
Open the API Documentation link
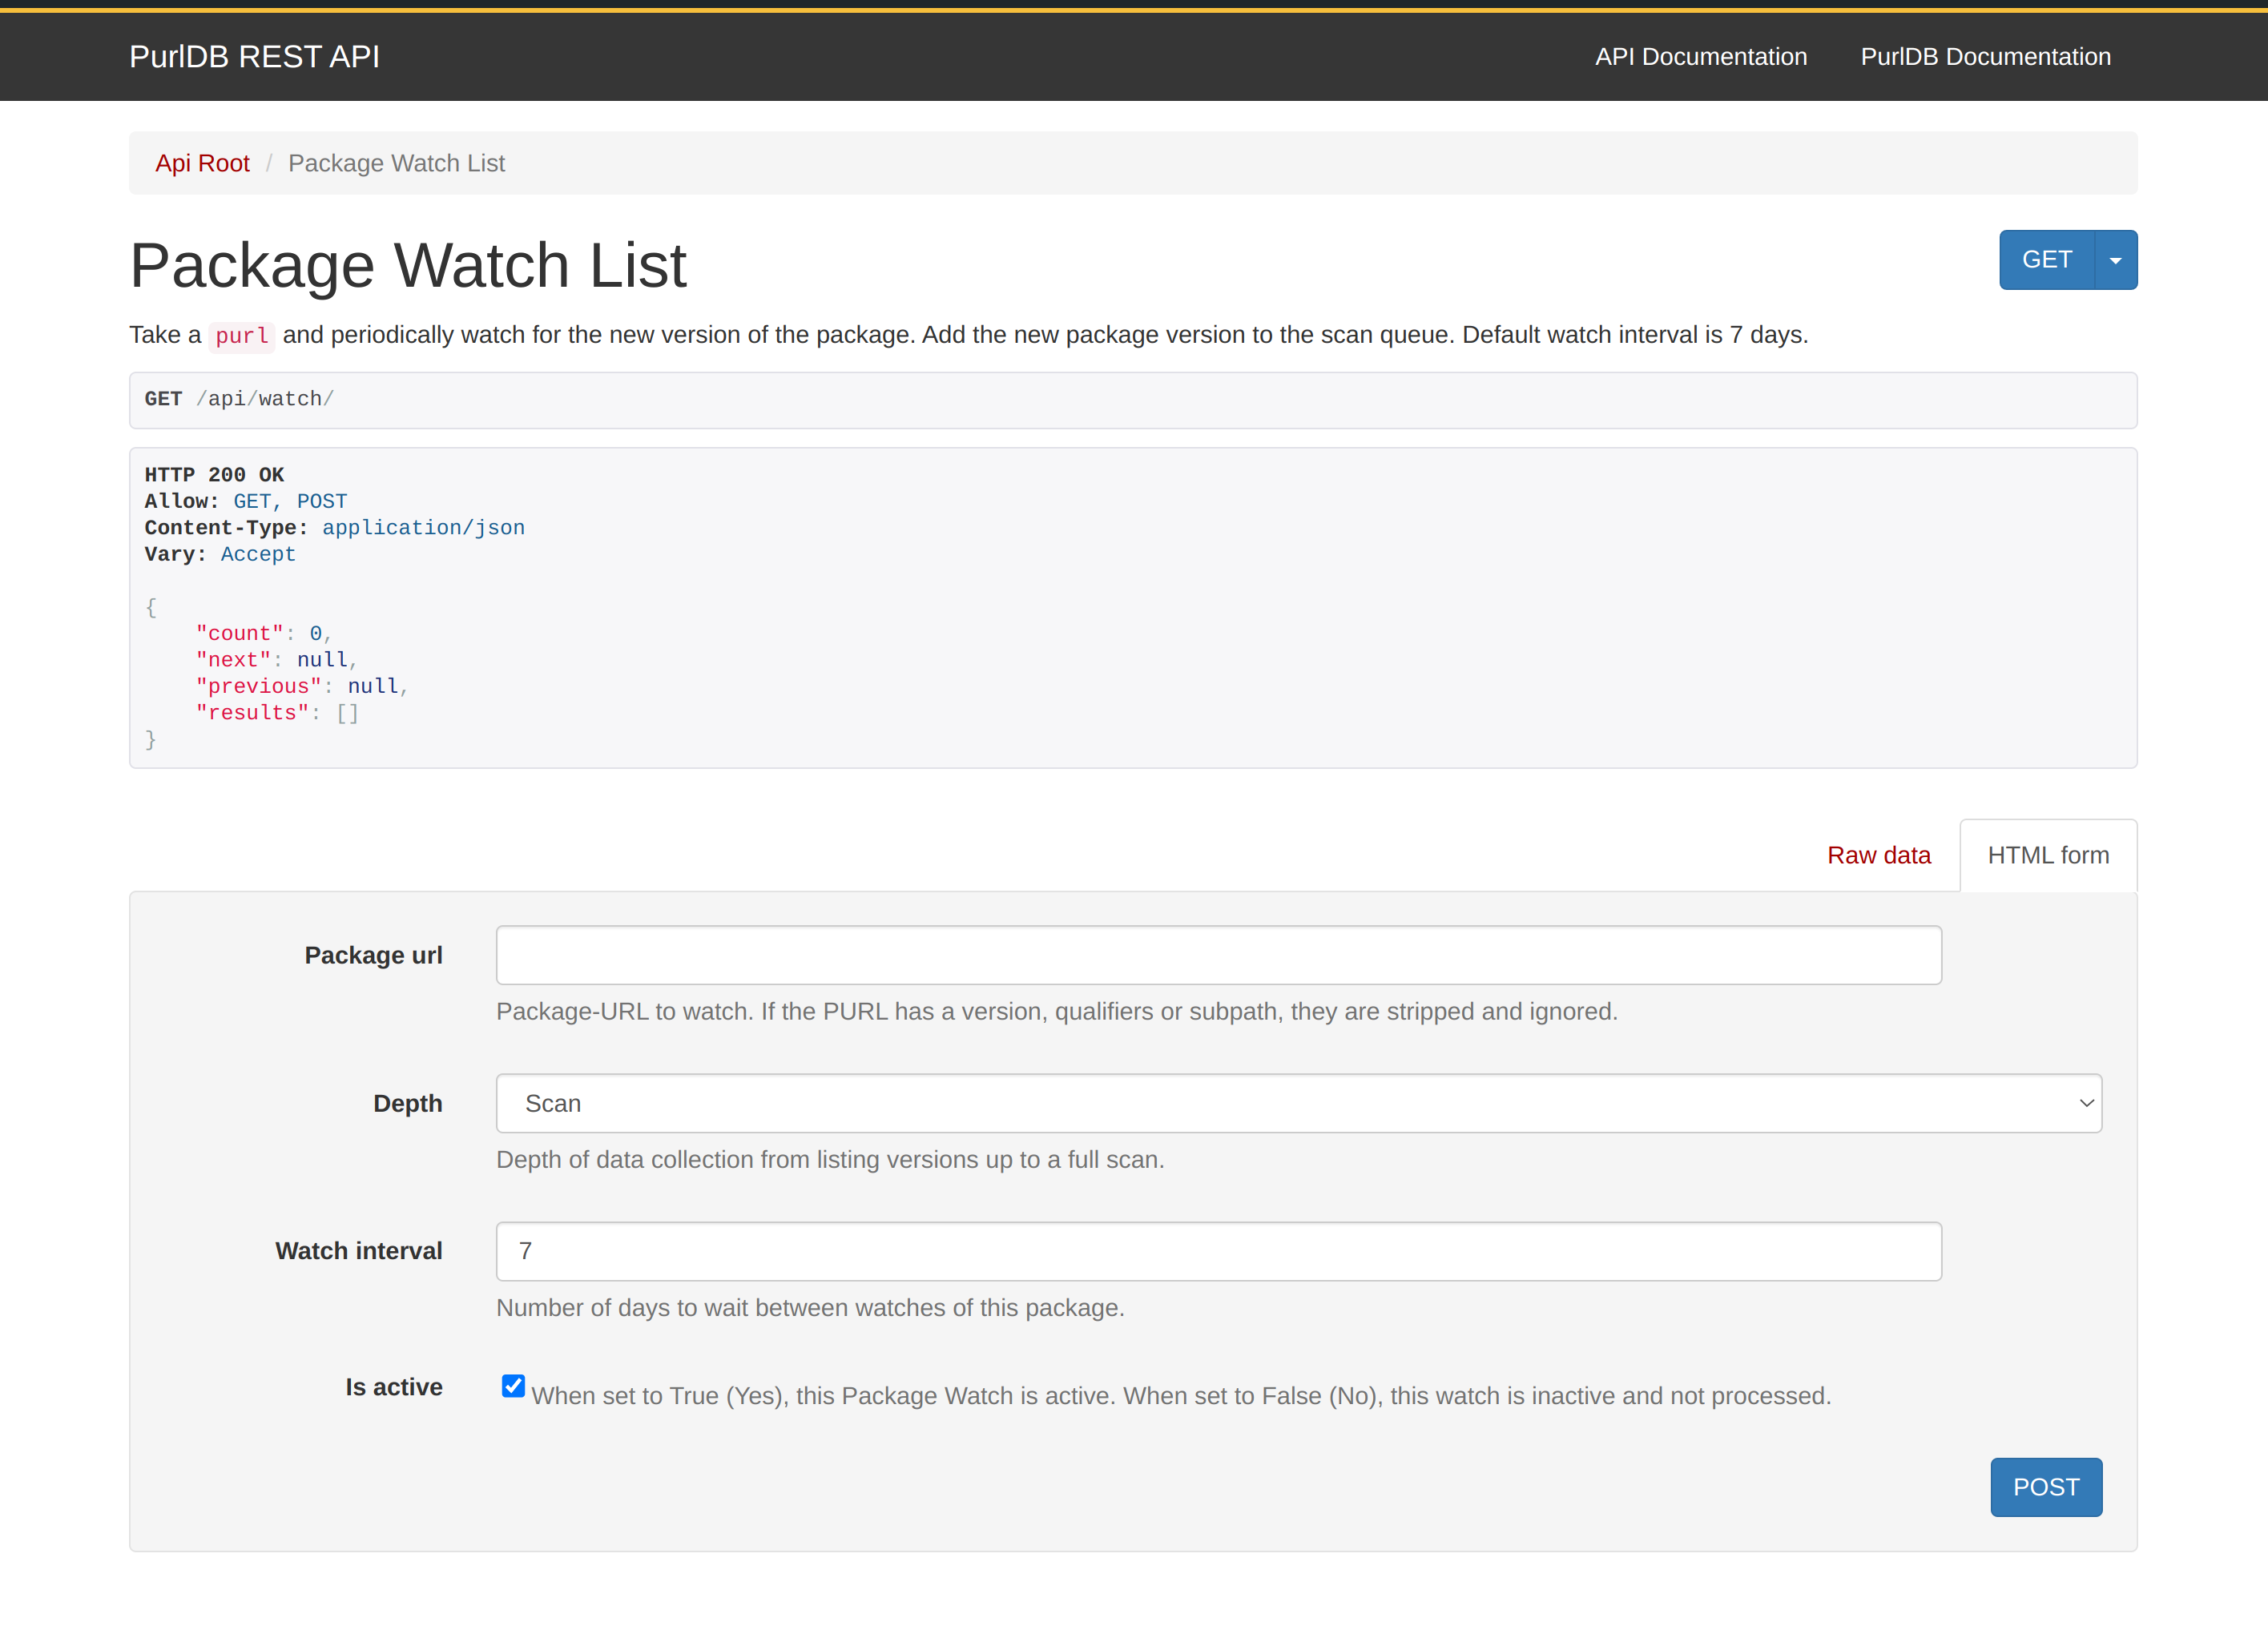click(1700, 57)
